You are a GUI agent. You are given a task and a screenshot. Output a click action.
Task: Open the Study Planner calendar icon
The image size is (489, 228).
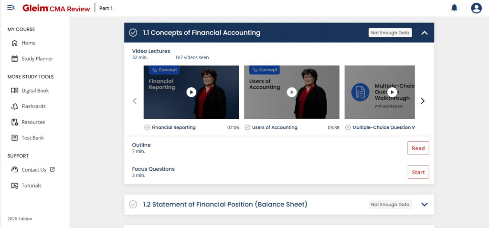[x=14, y=59]
